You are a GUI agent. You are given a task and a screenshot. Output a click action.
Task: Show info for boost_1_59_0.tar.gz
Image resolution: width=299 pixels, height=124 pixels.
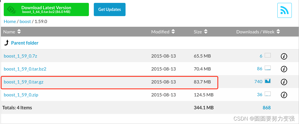(284, 82)
